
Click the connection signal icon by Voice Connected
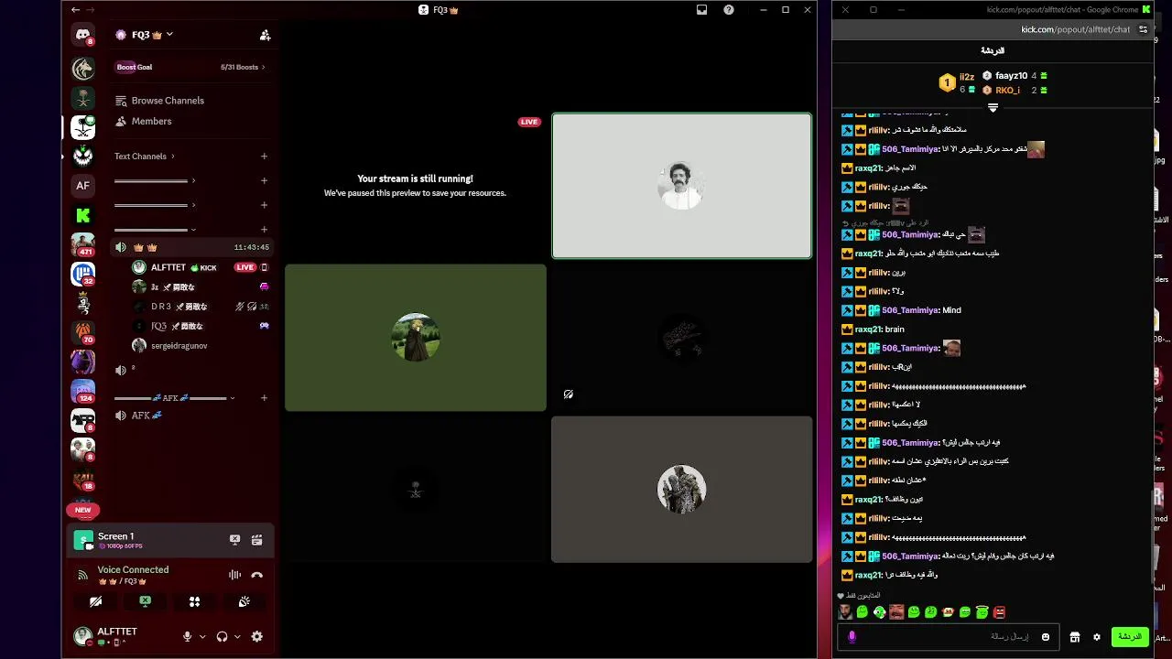click(82, 575)
